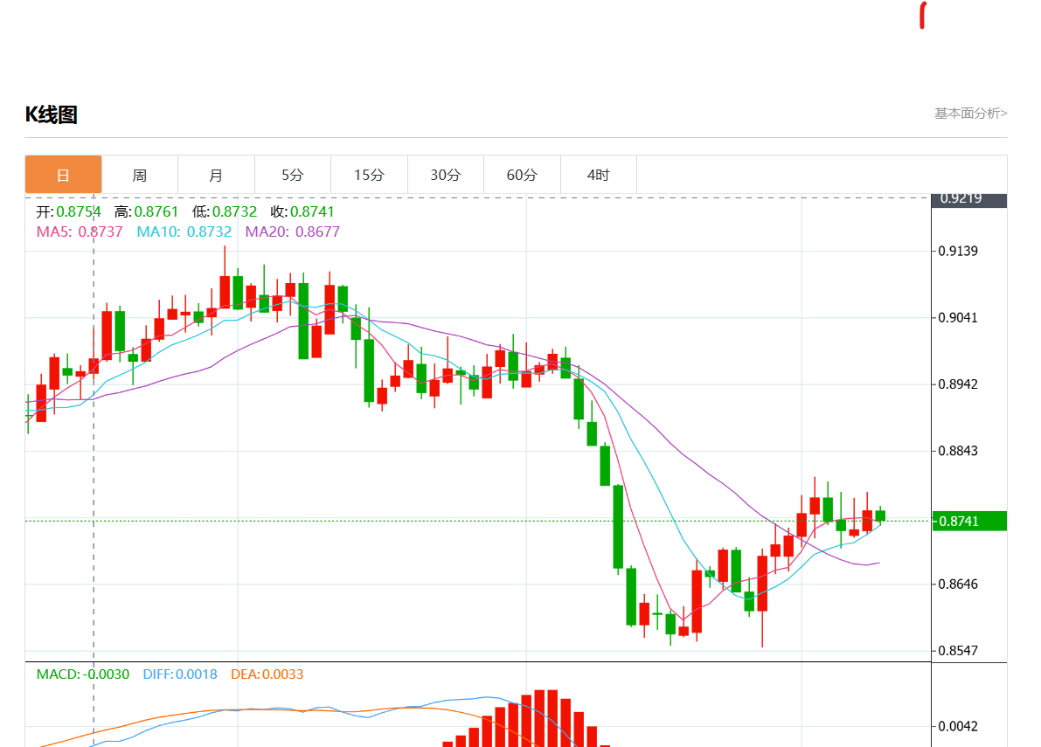
Task: Click the 0.8843 price axis label
Action: click(958, 451)
